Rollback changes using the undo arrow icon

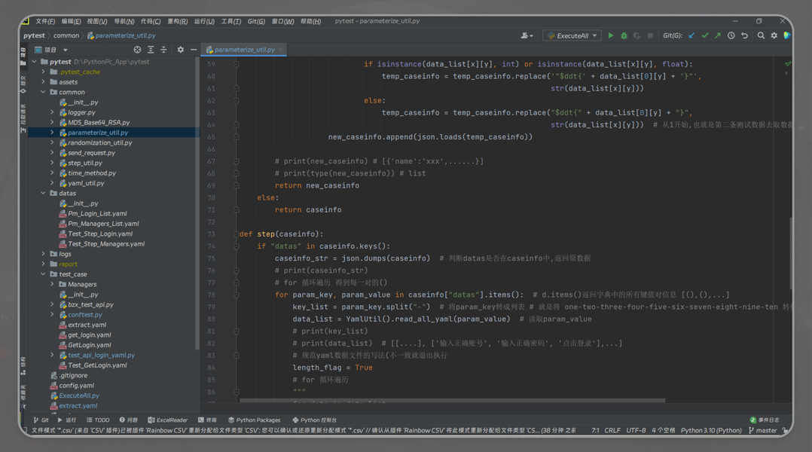tap(745, 35)
